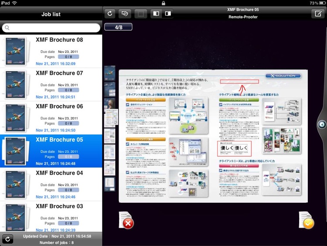Refresh the proof viewer with the reload icon

coord(110,14)
